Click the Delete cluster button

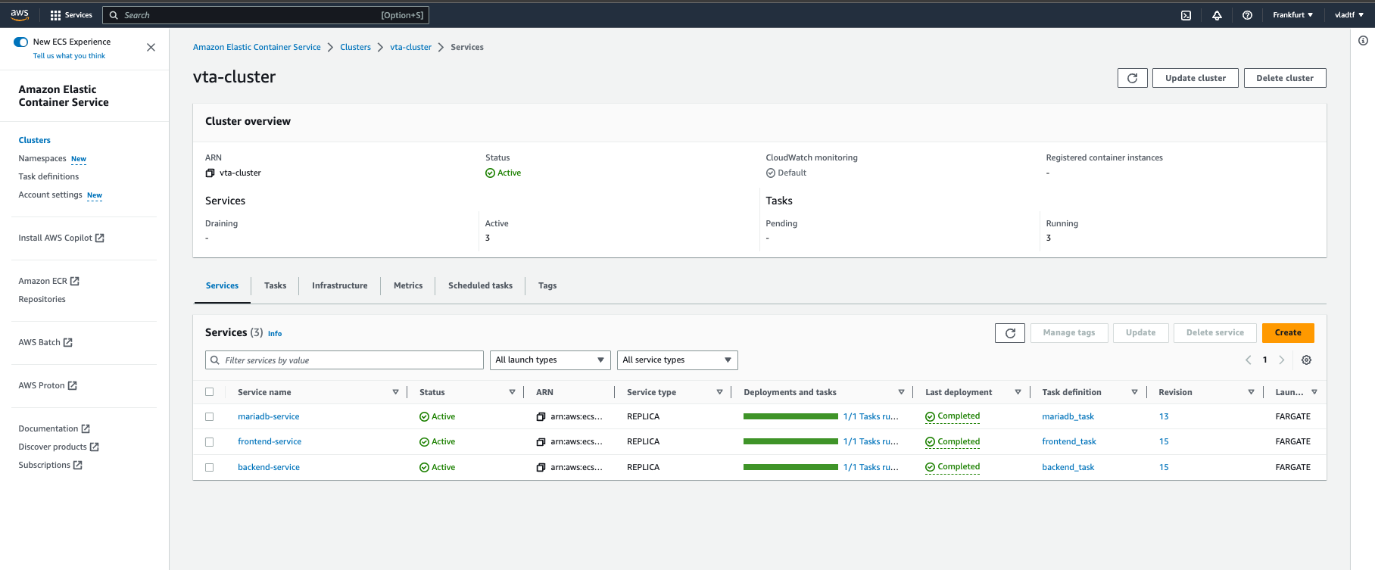(x=1285, y=78)
